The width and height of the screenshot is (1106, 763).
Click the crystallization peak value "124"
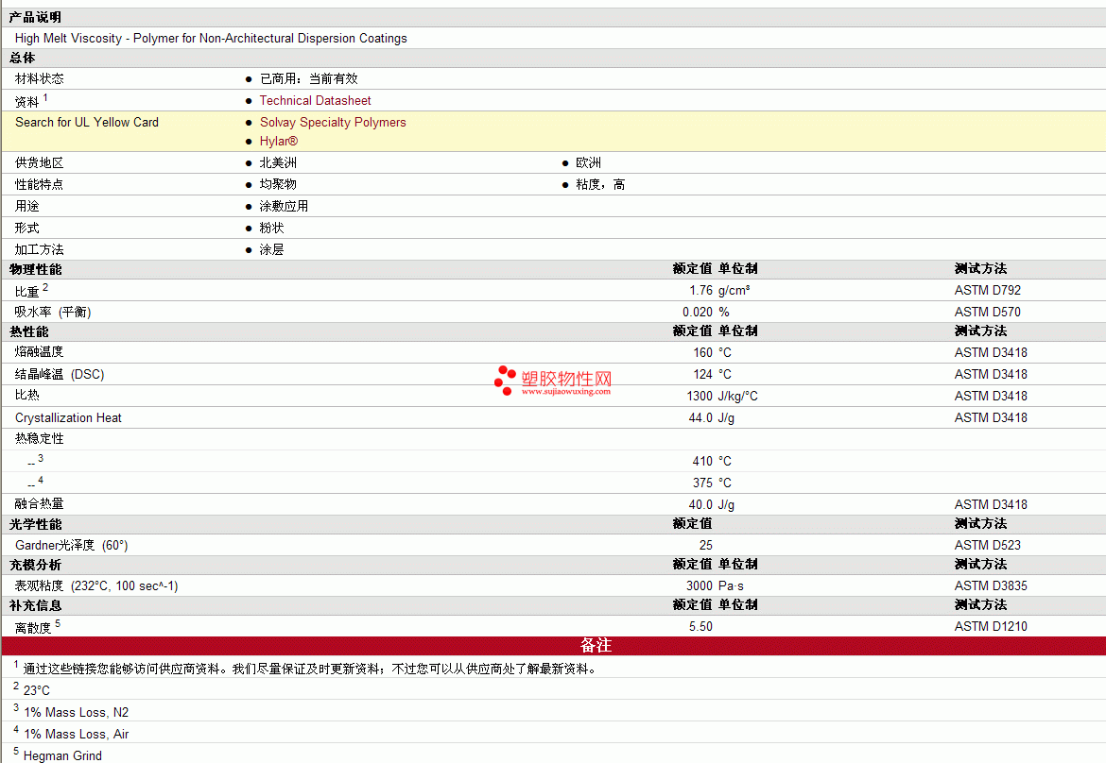pyautogui.click(x=702, y=375)
